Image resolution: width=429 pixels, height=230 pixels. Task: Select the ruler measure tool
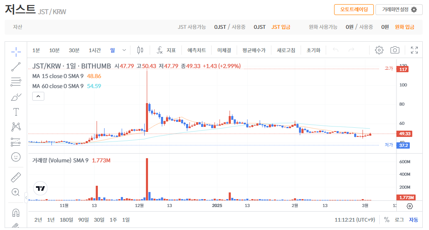[16, 177]
